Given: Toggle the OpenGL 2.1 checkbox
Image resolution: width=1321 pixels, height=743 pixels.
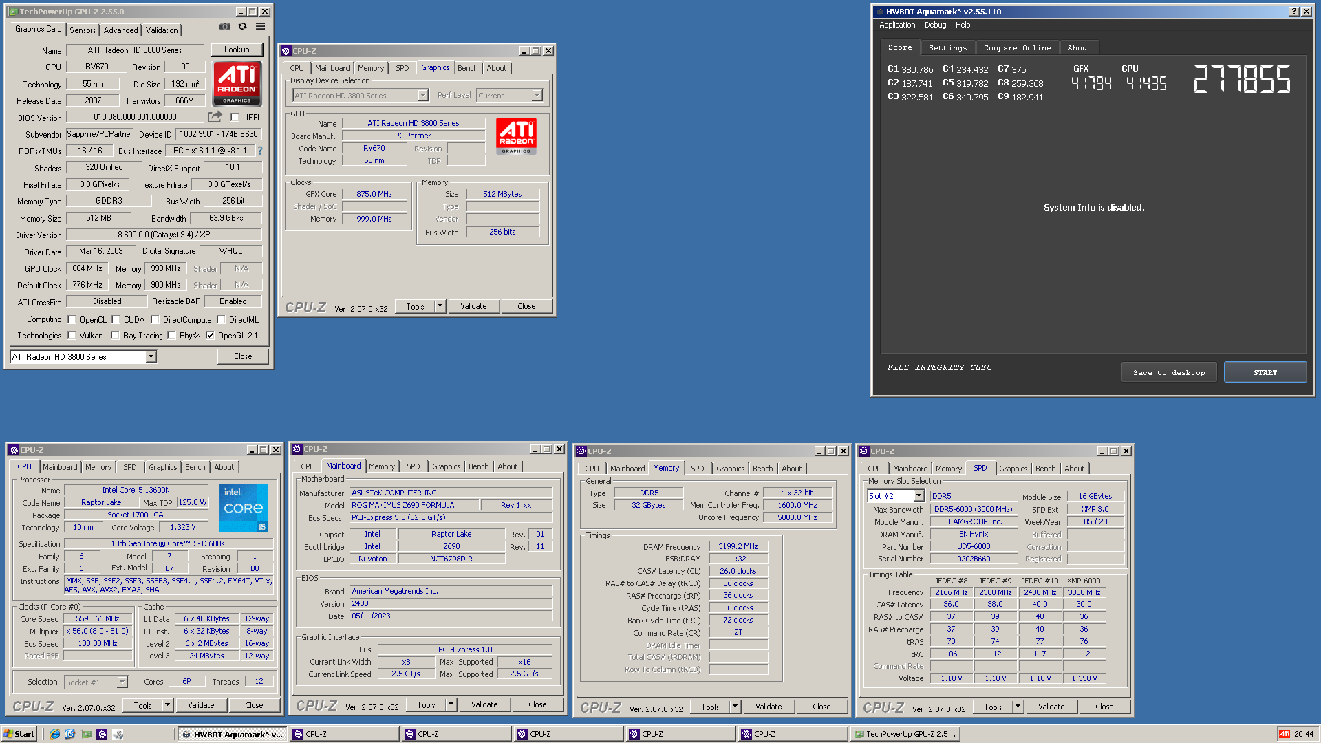Looking at the screenshot, I should click(x=210, y=336).
